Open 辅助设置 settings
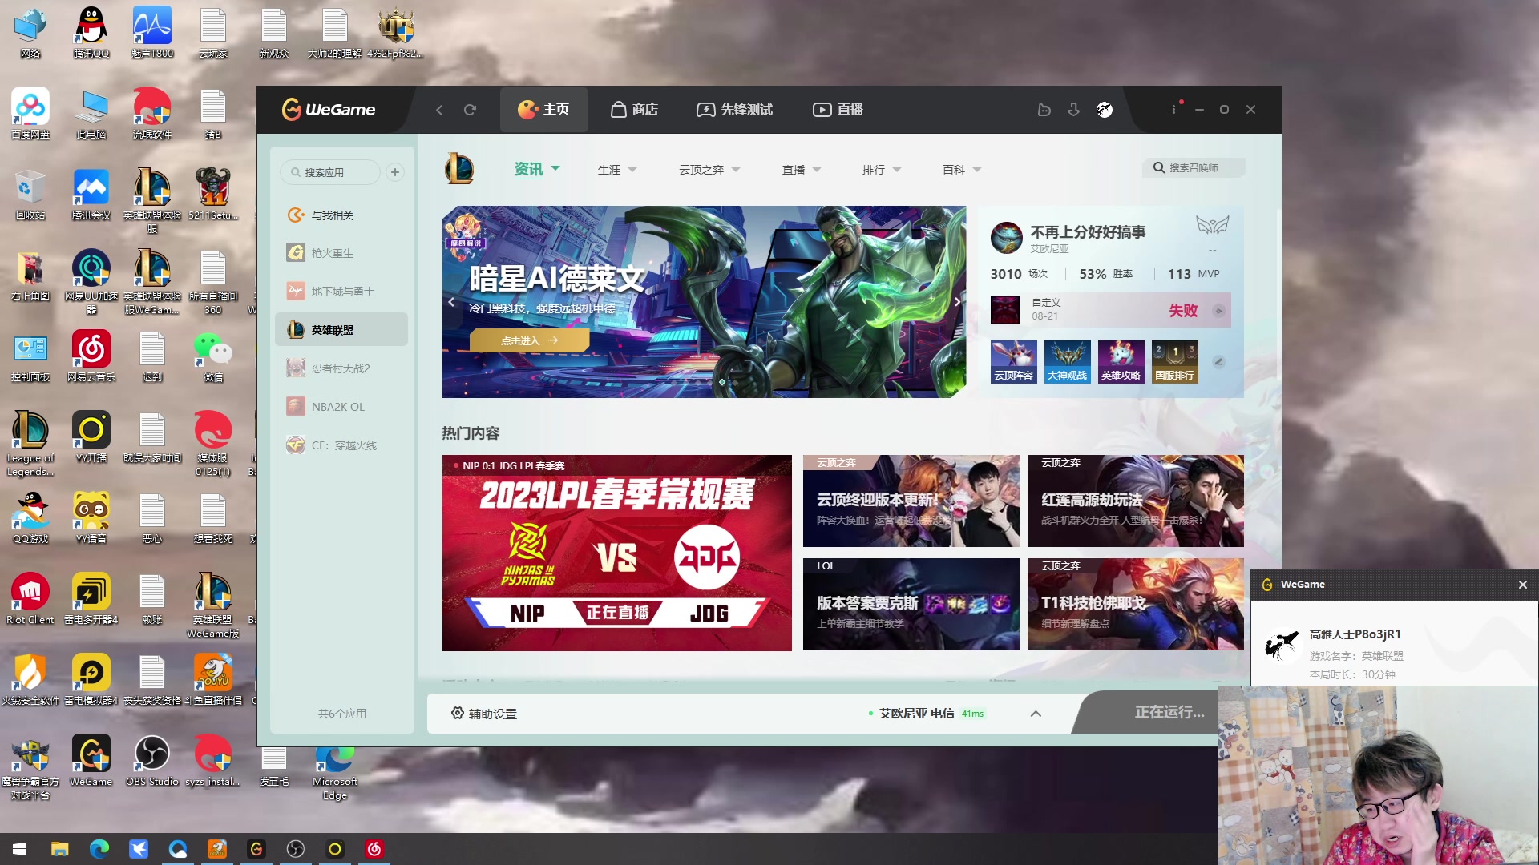Viewport: 1539px width, 865px height. coord(484,714)
